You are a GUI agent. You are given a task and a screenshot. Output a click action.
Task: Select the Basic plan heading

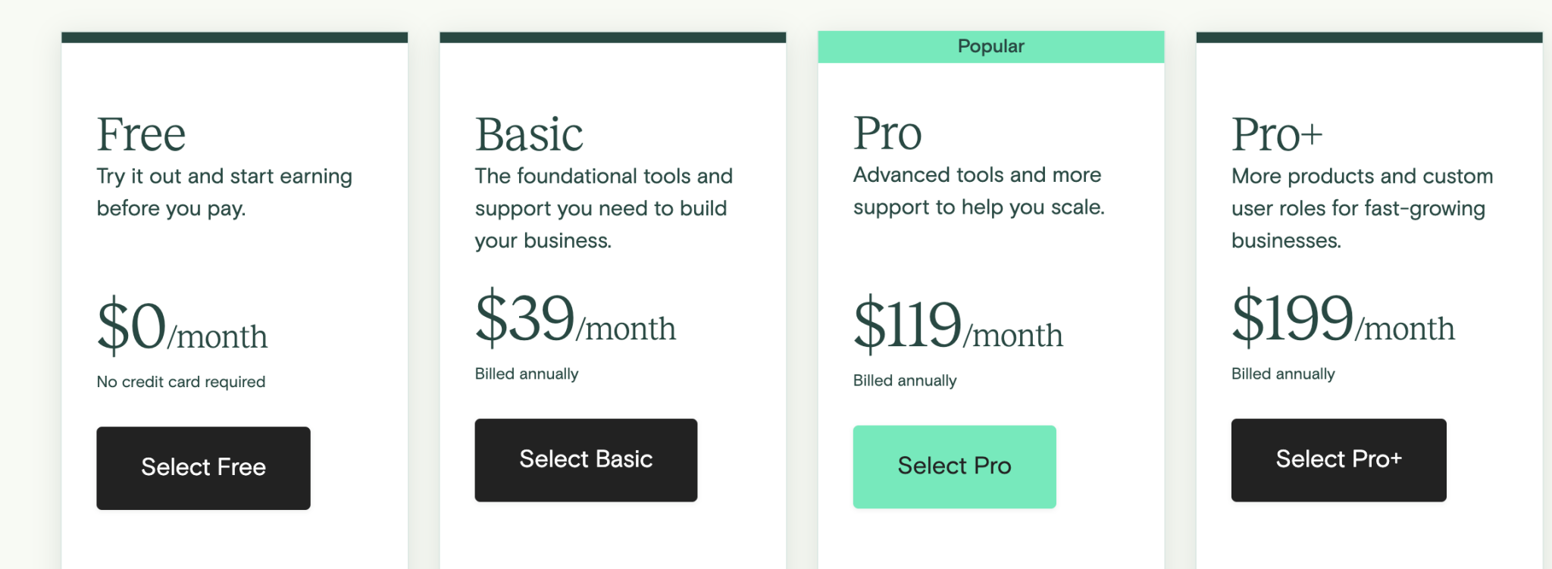click(528, 133)
